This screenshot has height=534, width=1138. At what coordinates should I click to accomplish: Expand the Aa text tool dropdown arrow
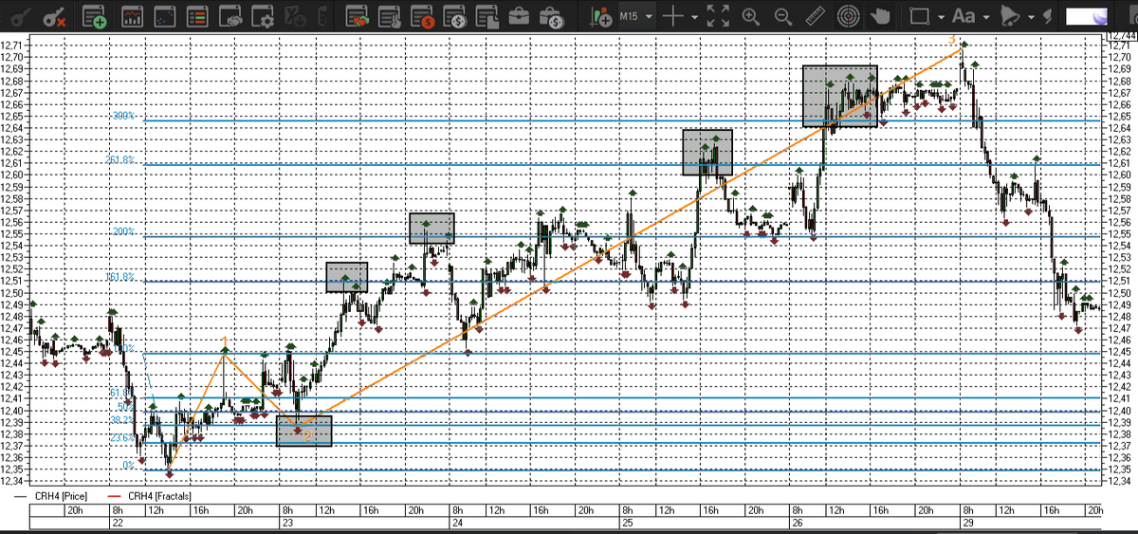pos(987,16)
